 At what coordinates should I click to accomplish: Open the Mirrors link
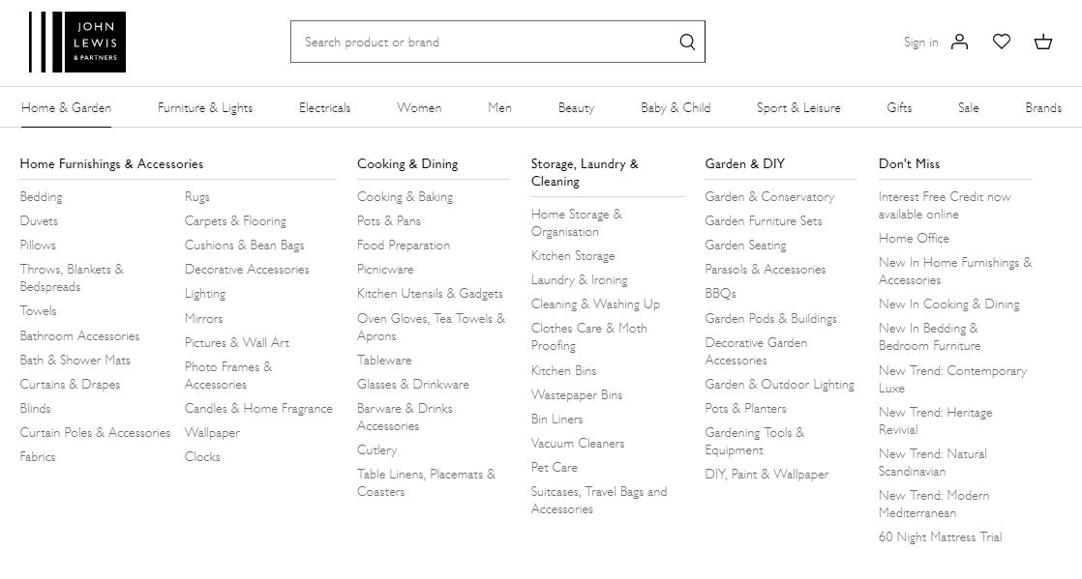pyautogui.click(x=203, y=318)
